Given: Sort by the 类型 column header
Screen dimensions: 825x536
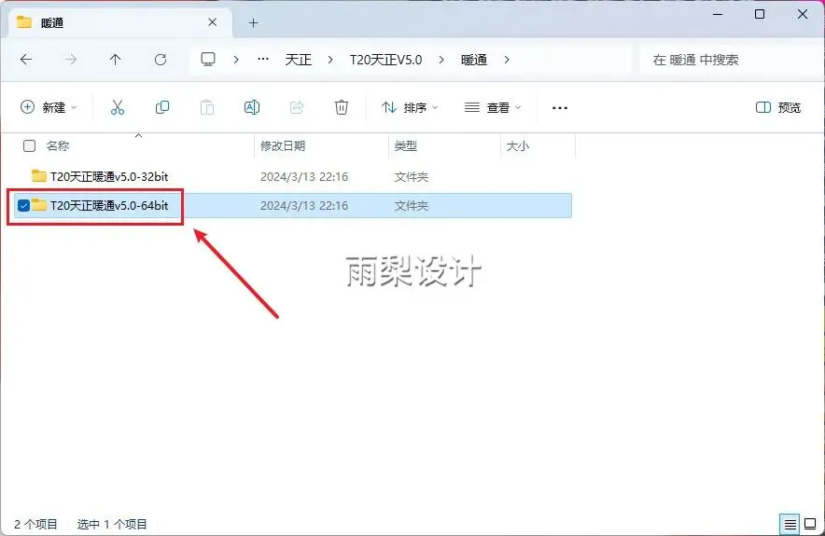Looking at the screenshot, I should tap(406, 145).
